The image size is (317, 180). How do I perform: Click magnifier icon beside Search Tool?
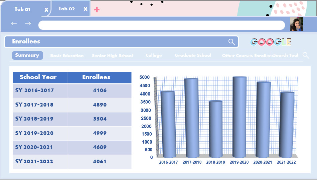click(x=306, y=55)
